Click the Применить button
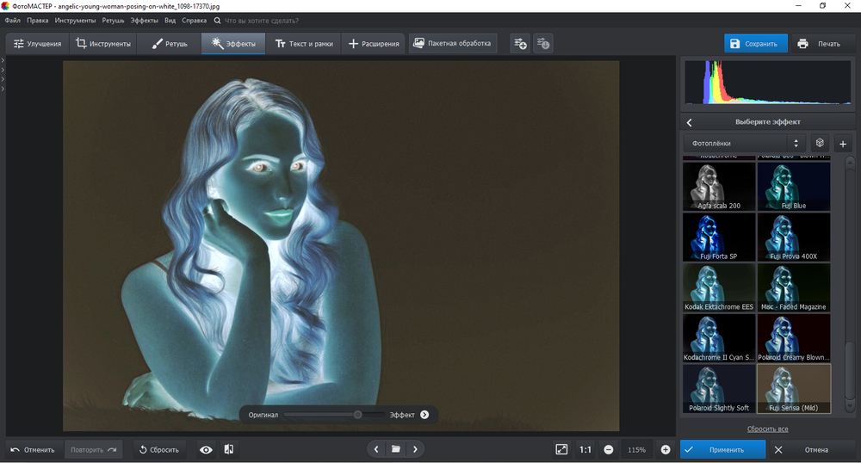Image resolution: width=861 pixels, height=463 pixels. 722,449
